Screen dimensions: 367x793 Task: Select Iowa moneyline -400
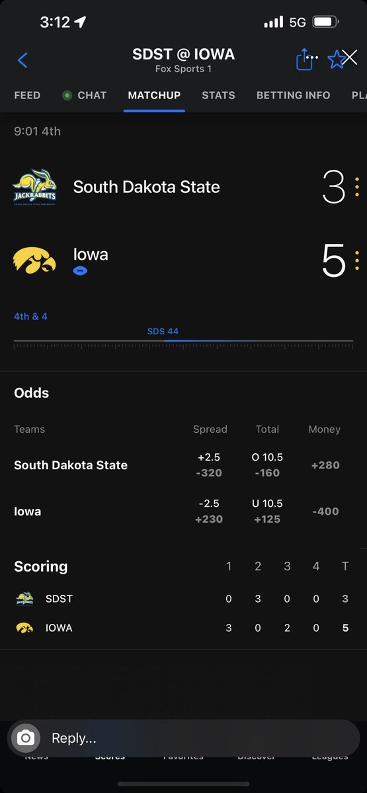coord(325,511)
